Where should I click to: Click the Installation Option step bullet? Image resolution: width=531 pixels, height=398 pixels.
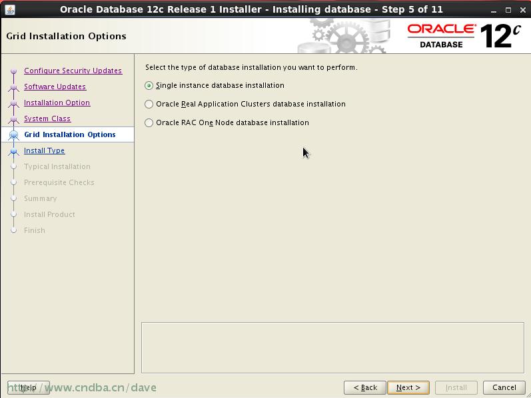13,103
